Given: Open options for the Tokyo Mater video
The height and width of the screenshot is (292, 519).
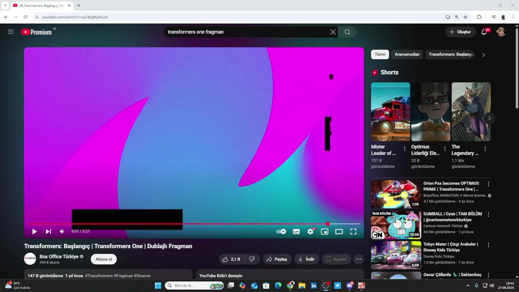Looking at the screenshot, I should tap(488, 245).
